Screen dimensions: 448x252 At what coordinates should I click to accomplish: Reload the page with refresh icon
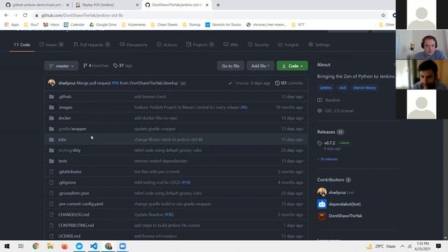click(25, 15)
